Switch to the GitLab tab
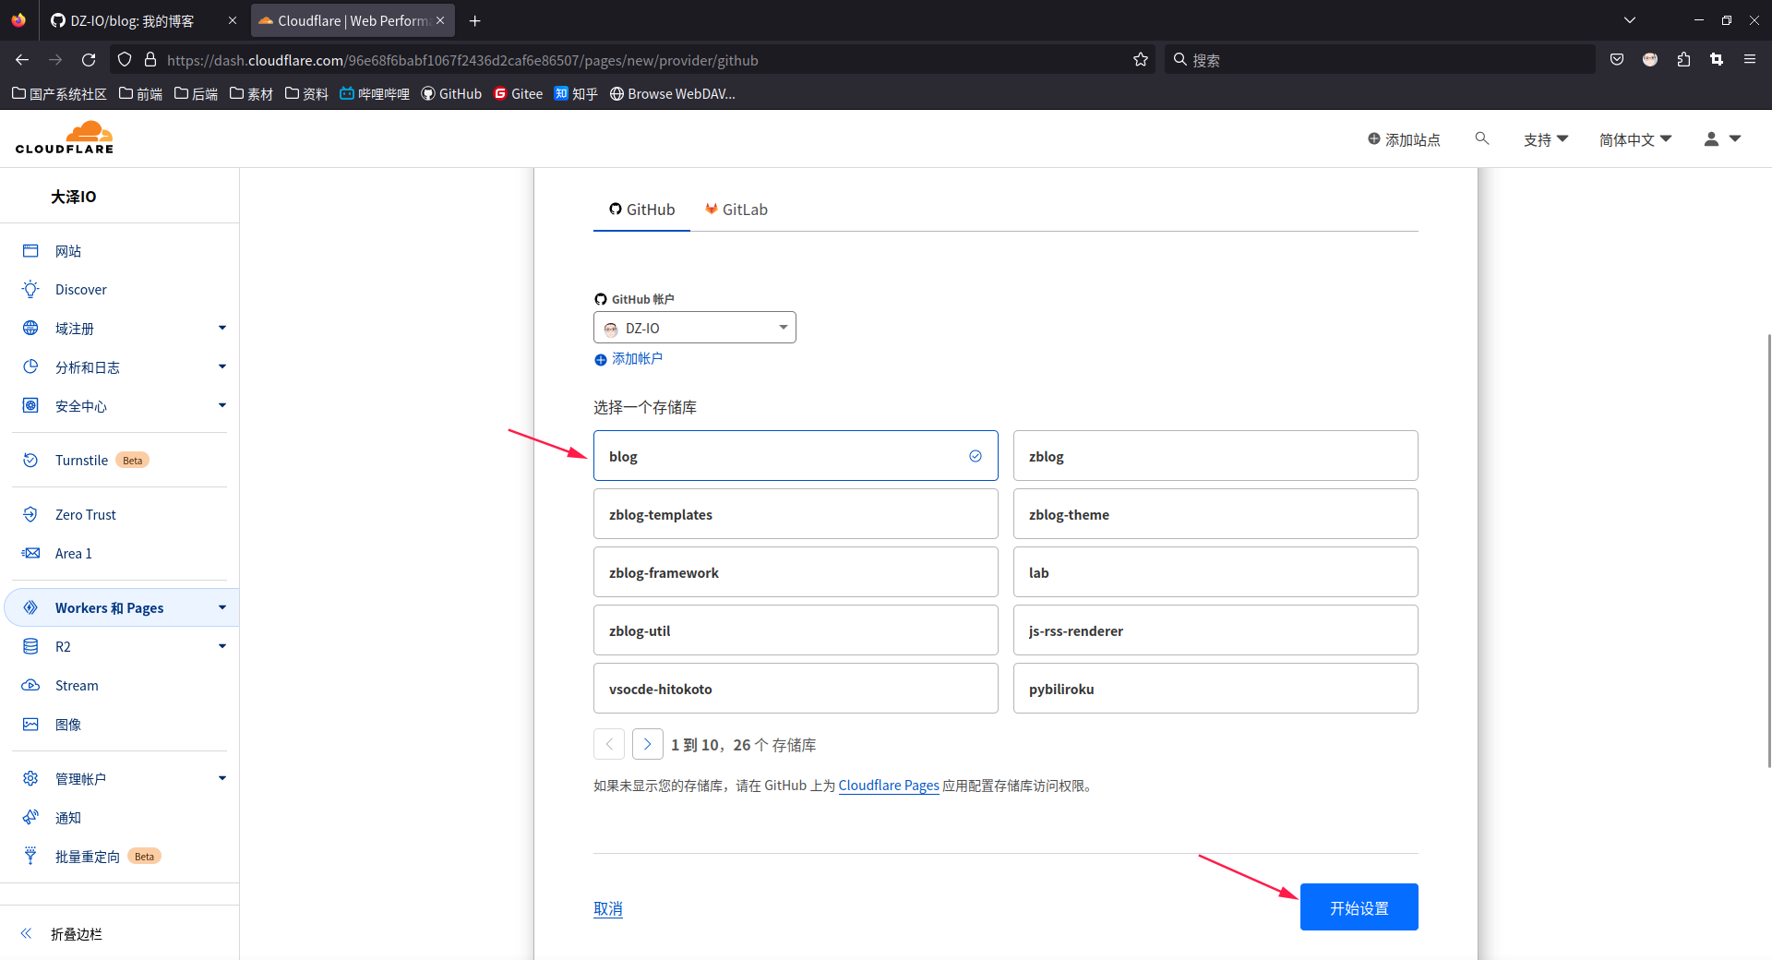Screen dimensions: 1772x960 736,210
